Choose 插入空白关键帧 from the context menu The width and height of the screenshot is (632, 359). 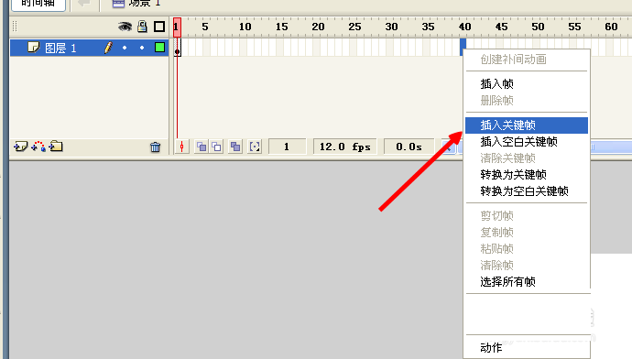click(527, 142)
